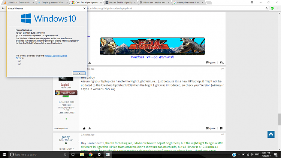Show hidden system tray icons
Image resolution: width=281 pixels, height=158 pixels.
(239, 155)
